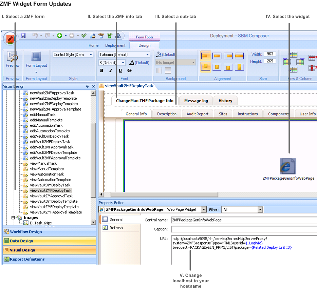The height and width of the screenshot is (289, 317).
Task: Align control to top, first bottom-row alignment icon
Action: 205,67
